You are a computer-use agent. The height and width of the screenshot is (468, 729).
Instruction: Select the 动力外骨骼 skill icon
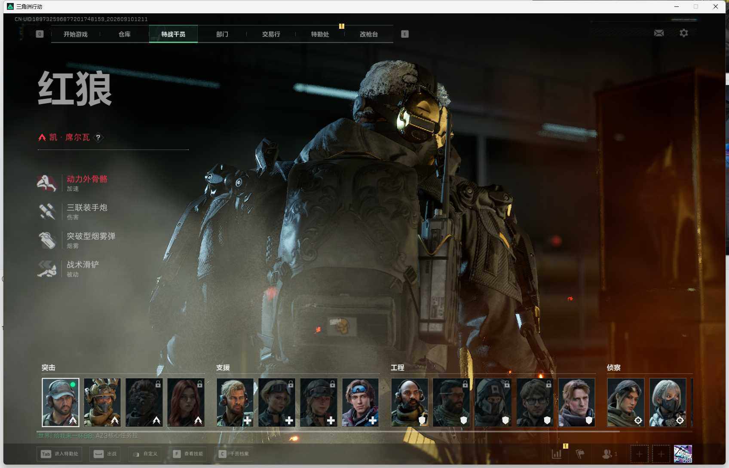(47, 183)
